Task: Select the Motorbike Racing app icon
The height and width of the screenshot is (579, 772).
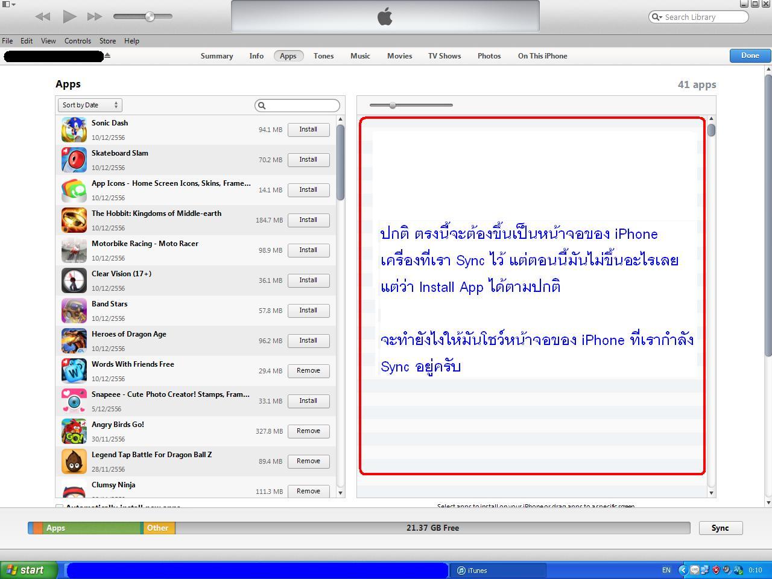Action: pos(74,250)
